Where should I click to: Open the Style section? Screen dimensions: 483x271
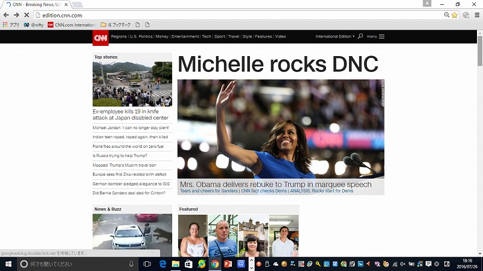[x=247, y=36]
